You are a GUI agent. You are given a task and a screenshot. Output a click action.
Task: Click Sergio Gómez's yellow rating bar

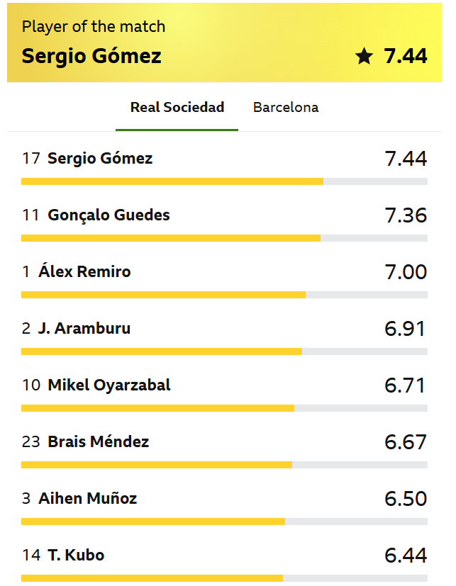tap(172, 181)
